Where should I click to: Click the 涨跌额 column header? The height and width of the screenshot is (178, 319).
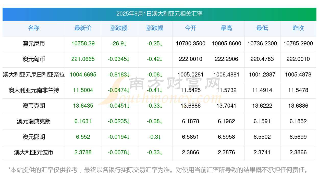(119, 28)
